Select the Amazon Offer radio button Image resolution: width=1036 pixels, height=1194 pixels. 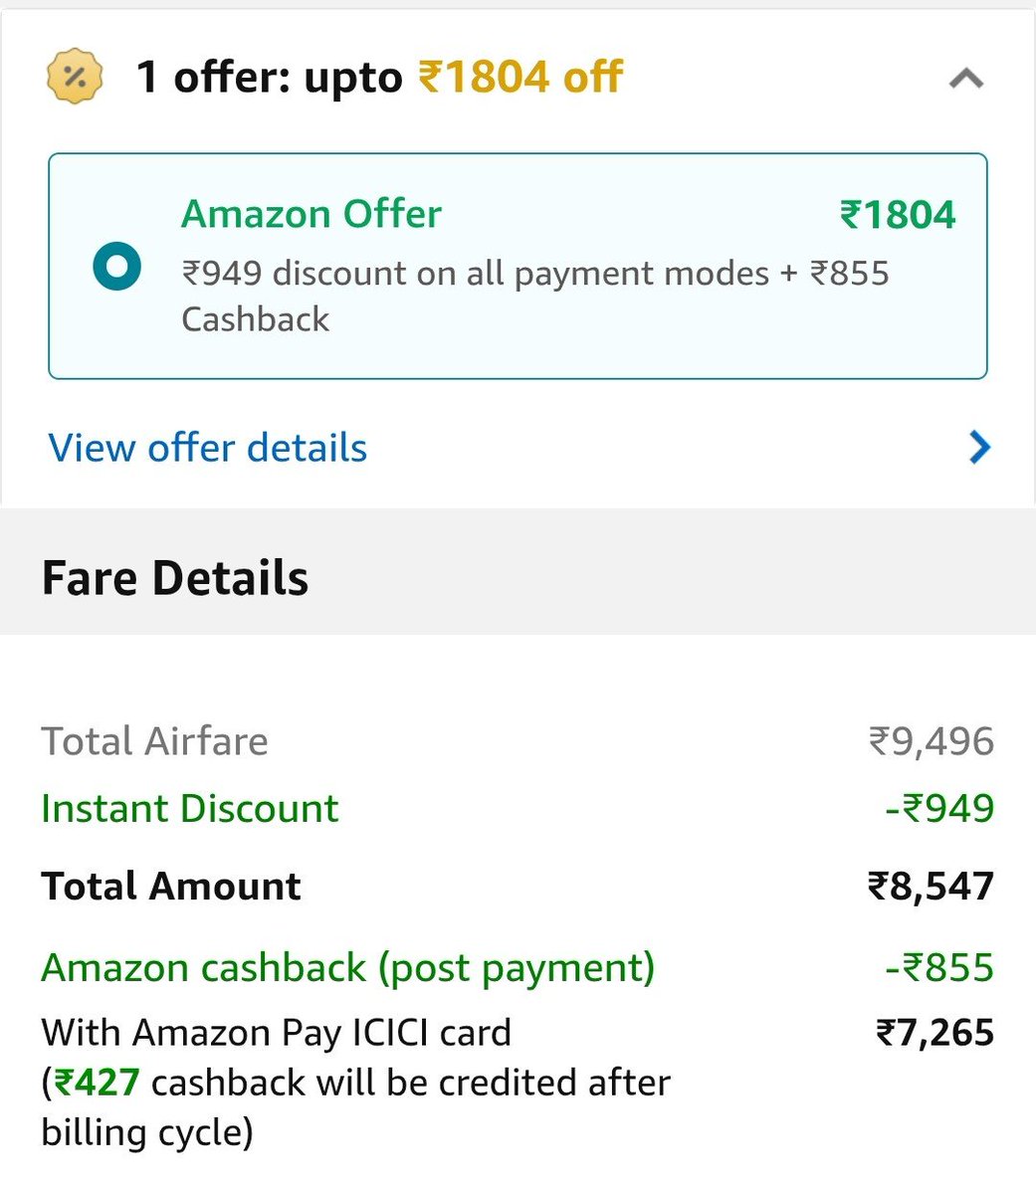click(116, 267)
